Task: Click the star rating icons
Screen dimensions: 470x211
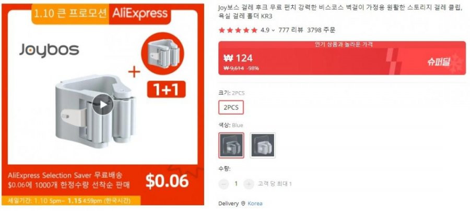Action: click(238, 30)
